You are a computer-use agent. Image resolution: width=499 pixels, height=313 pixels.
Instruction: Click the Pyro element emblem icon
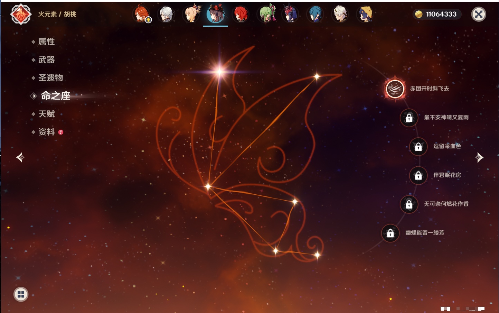click(21, 14)
